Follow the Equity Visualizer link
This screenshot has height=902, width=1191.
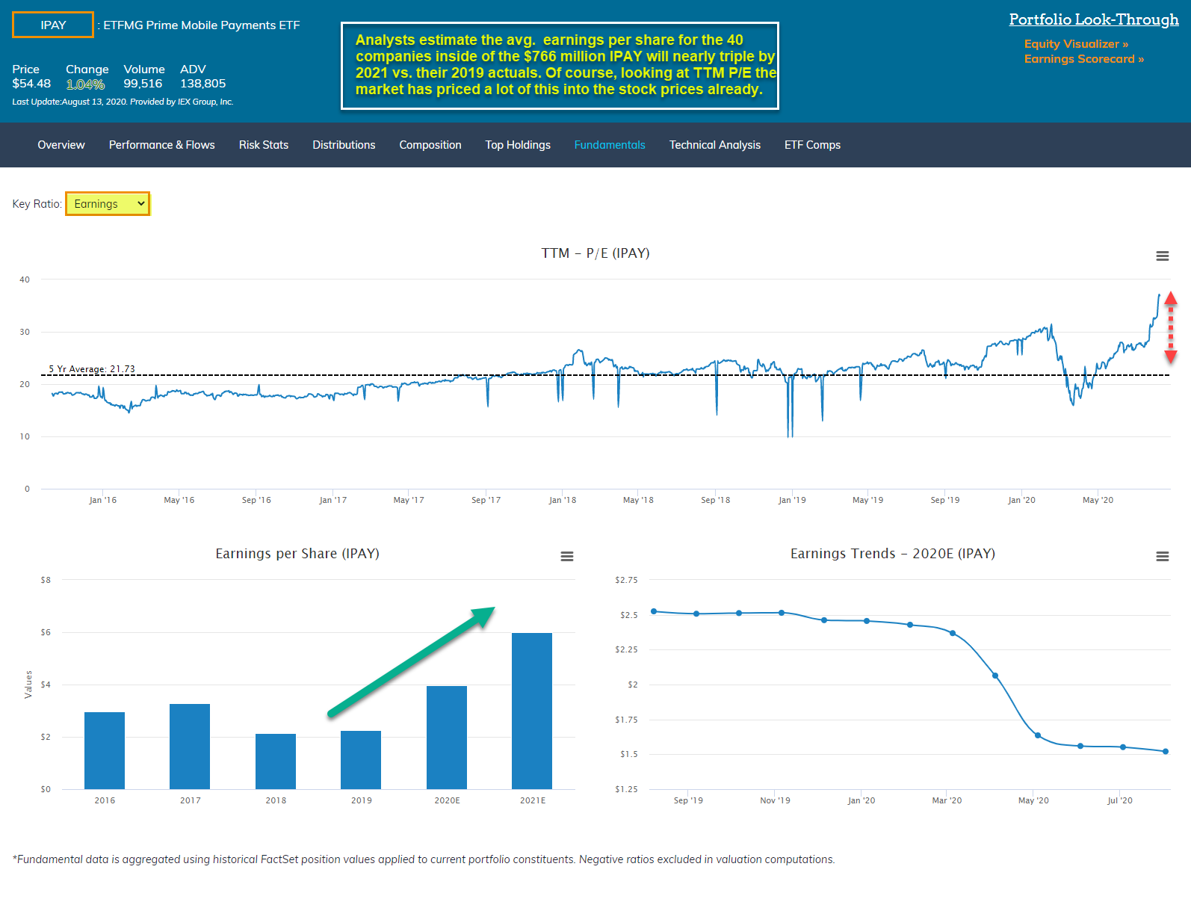[x=1076, y=44]
